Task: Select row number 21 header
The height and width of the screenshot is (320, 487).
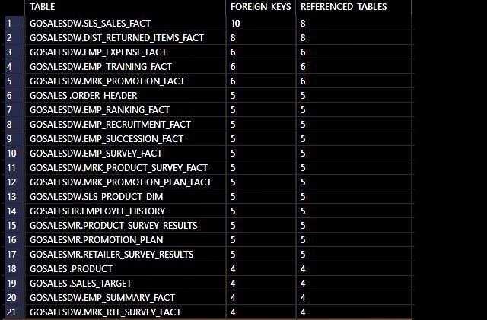Action: [x=14, y=312]
